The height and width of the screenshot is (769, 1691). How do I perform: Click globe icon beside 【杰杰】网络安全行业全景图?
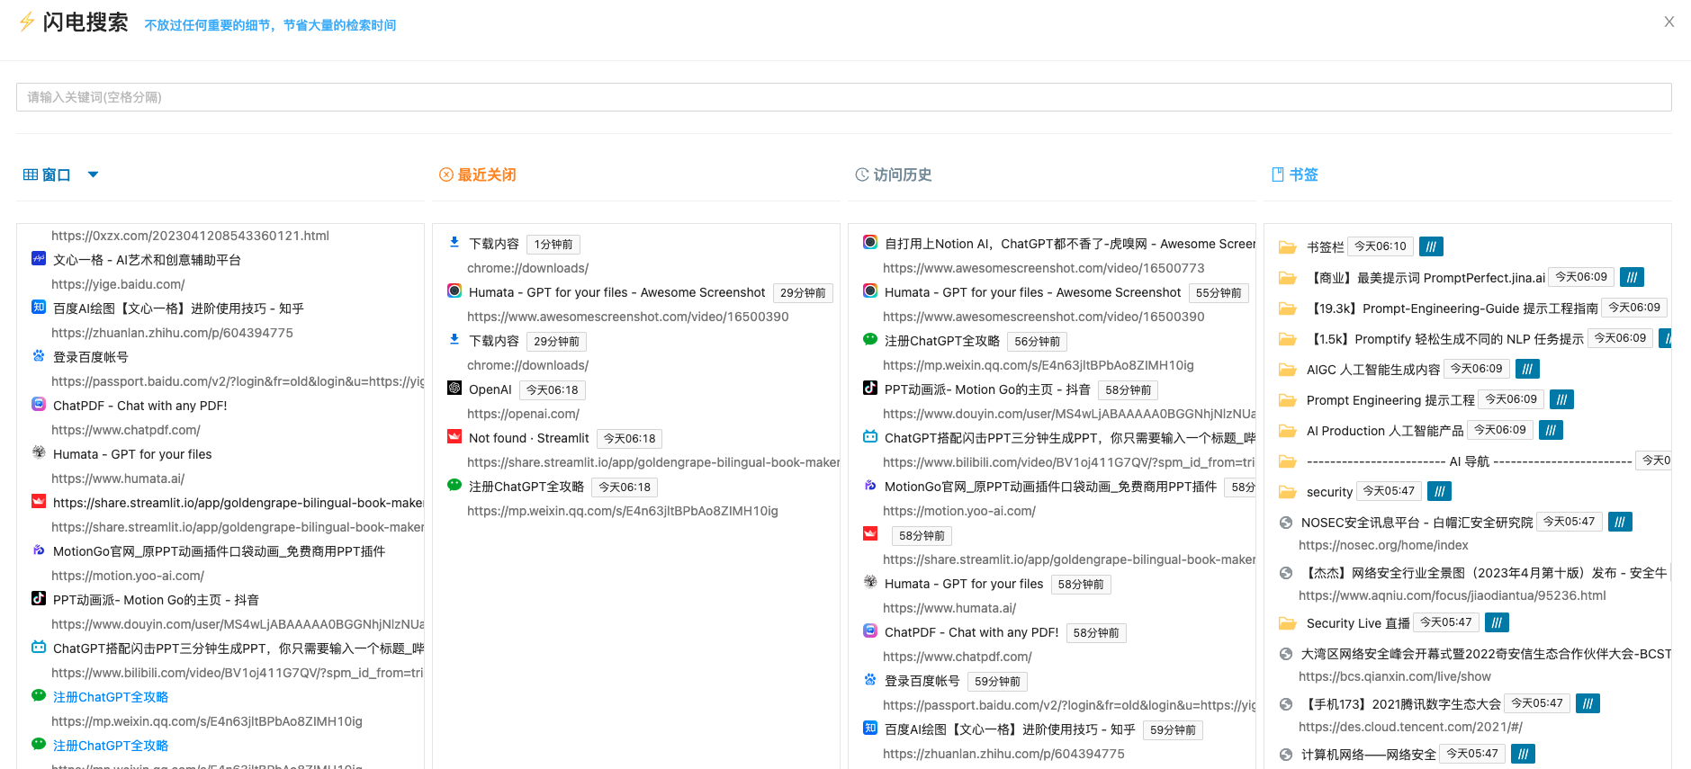tap(1286, 573)
